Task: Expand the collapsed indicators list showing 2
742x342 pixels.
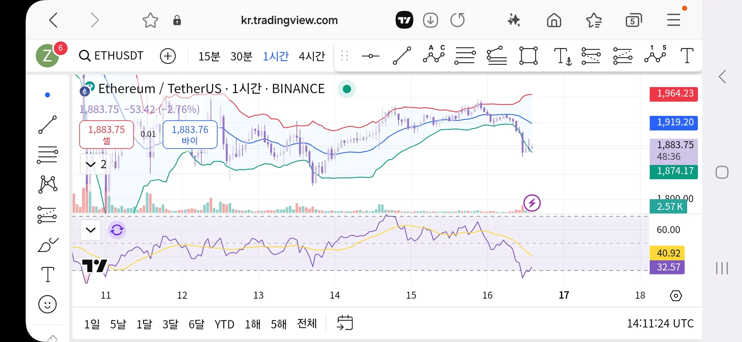Action: pos(95,164)
